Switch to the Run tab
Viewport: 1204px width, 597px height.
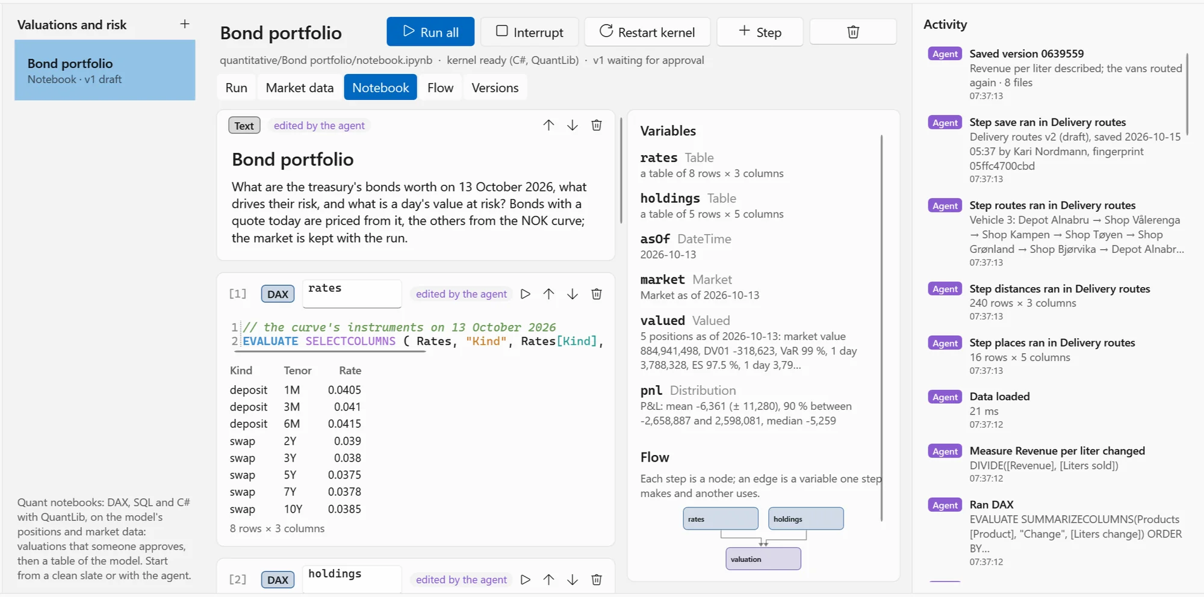236,88
